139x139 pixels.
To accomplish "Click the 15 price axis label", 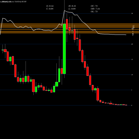I will pyautogui.click(x=132, y=59).
